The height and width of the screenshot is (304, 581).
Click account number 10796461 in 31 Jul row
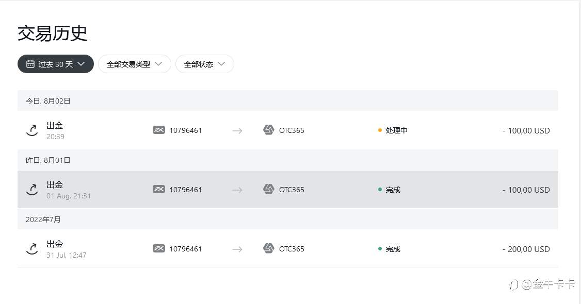(186, 249)
